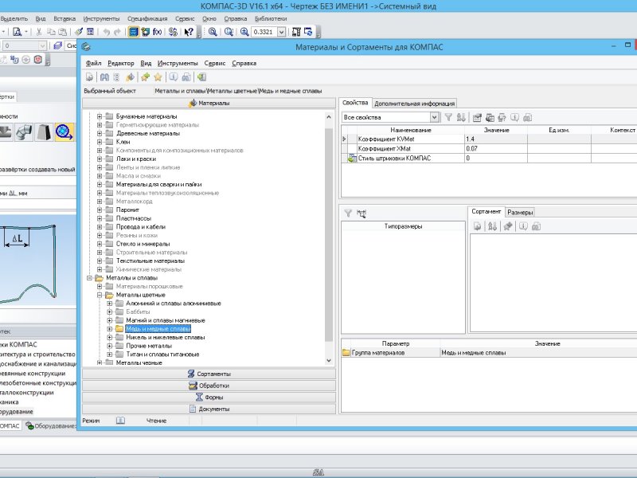
Task: Click the paint bucket icon in Materials toolbar
Action: click(130, 76)
